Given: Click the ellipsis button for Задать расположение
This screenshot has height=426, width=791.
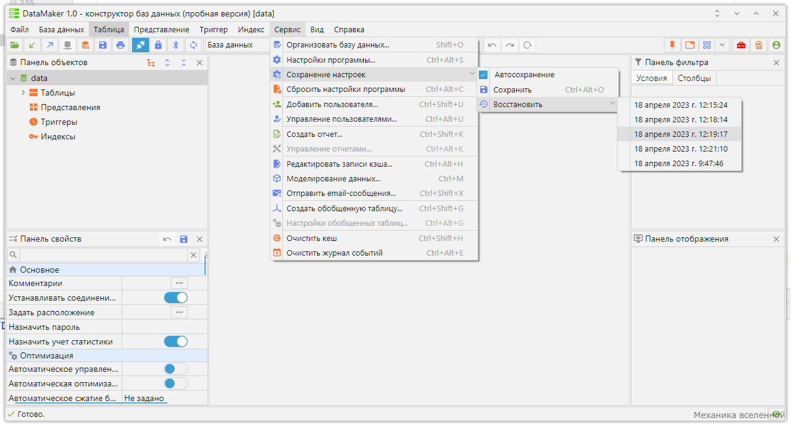Looking at the screenshot, I should tap(179, 312).
